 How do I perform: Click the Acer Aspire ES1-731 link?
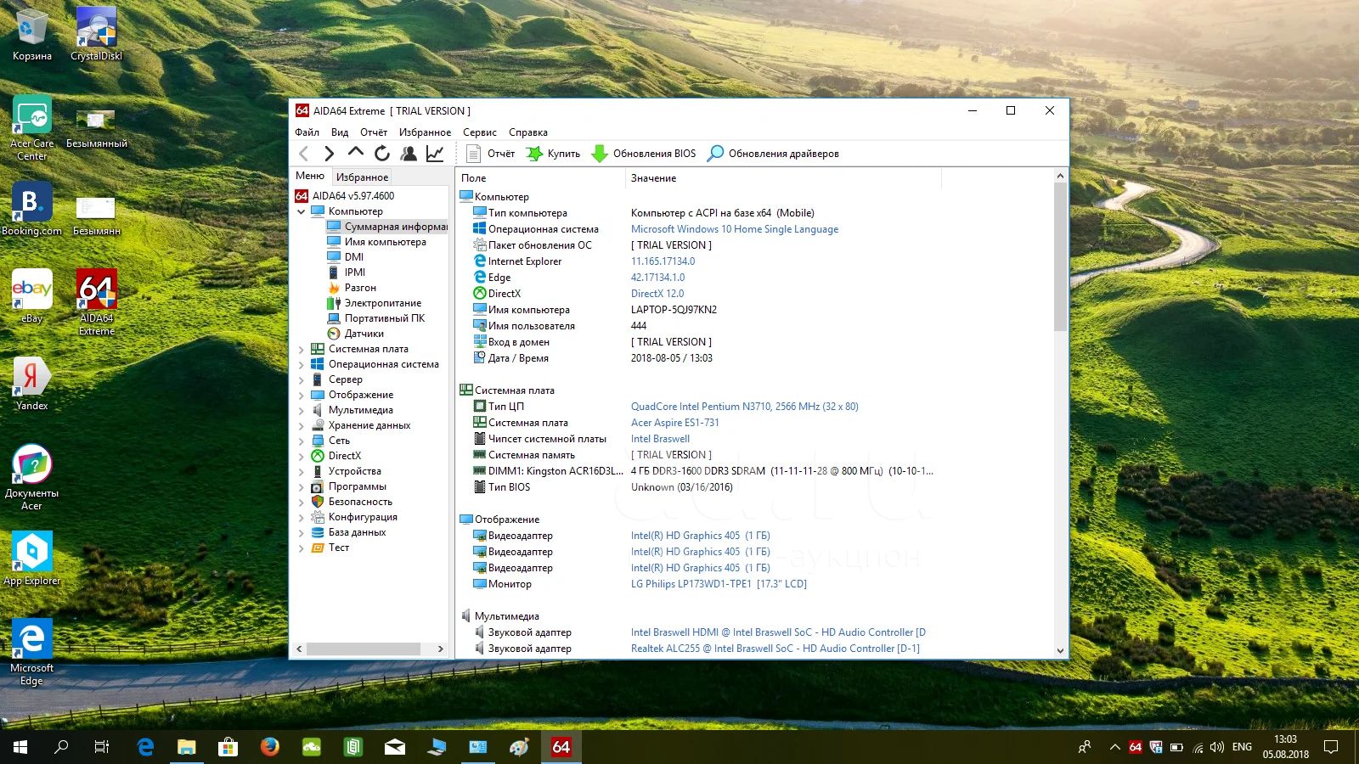[675, 423]
